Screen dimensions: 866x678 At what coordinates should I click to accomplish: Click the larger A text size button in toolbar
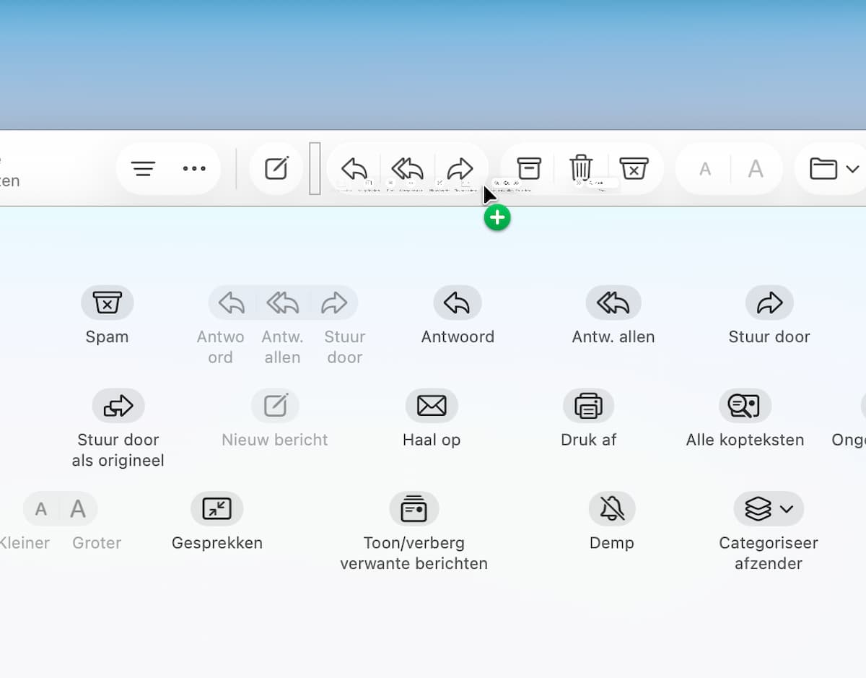pos(756,169)
